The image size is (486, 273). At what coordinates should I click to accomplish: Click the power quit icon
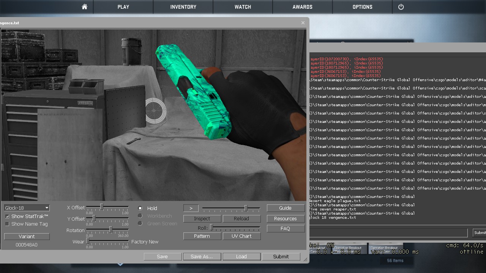coord(401,7)
